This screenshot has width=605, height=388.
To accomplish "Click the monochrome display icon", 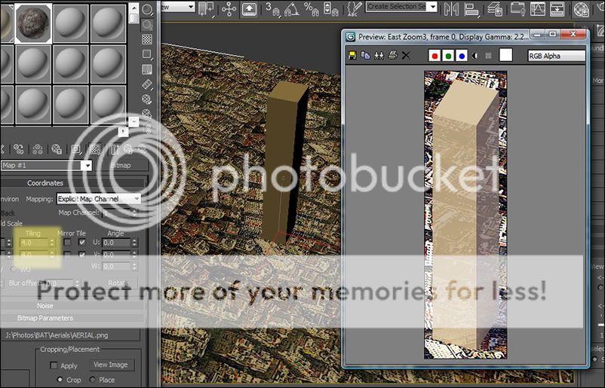I will click(475, 56).
